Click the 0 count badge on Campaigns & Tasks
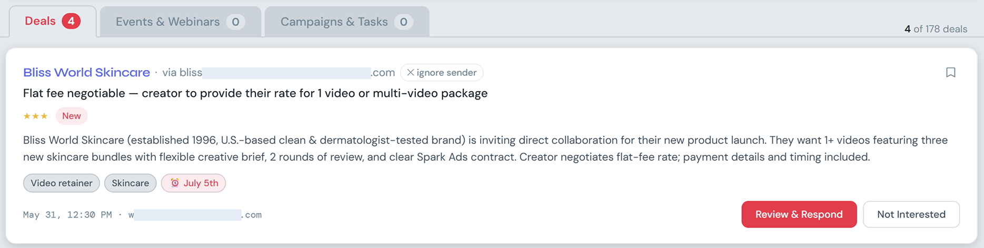The image size is (984, 248). coord(403,22)
